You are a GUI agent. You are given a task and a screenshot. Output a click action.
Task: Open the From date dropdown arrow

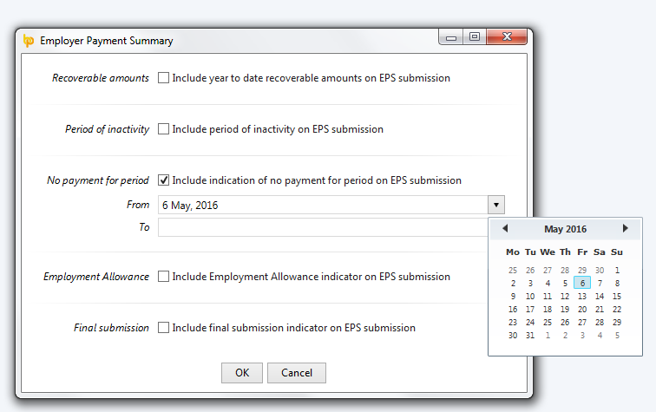click(496, 205)
